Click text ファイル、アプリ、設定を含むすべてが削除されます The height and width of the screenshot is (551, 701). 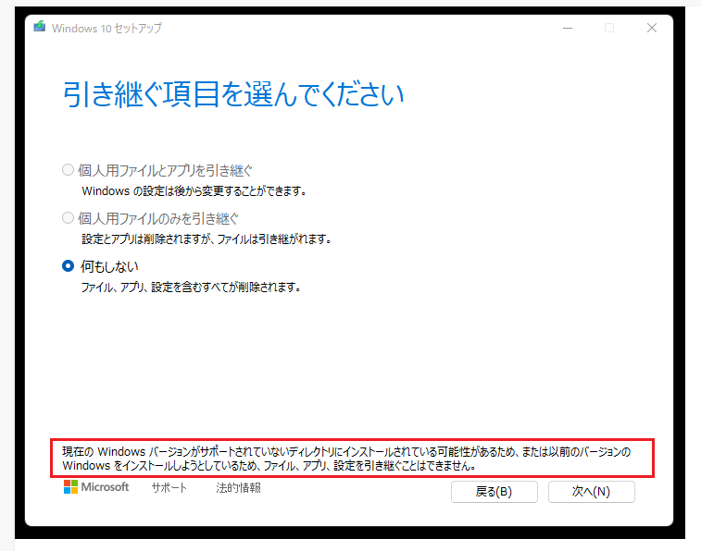tap(191, 288)
